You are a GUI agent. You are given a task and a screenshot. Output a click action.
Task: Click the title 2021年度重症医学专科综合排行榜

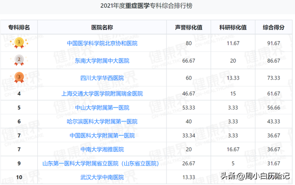click(146, 6)
